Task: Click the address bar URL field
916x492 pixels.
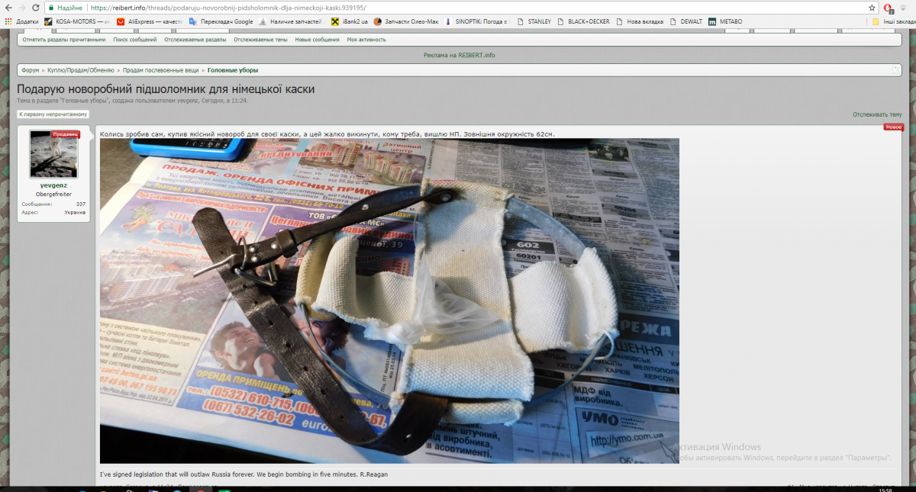Action: tap(458, 8)
